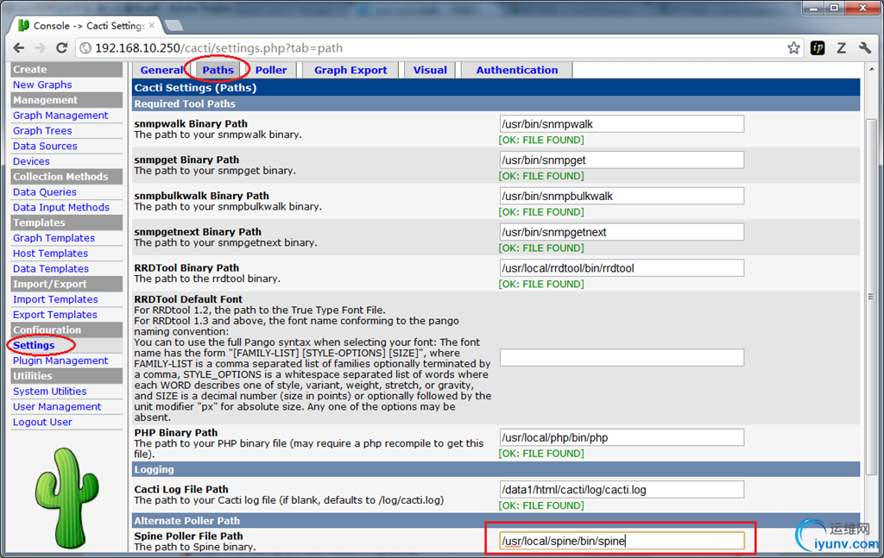Open Graph Templates link
This screenshot has height=558, width=884.
[54, 238]
